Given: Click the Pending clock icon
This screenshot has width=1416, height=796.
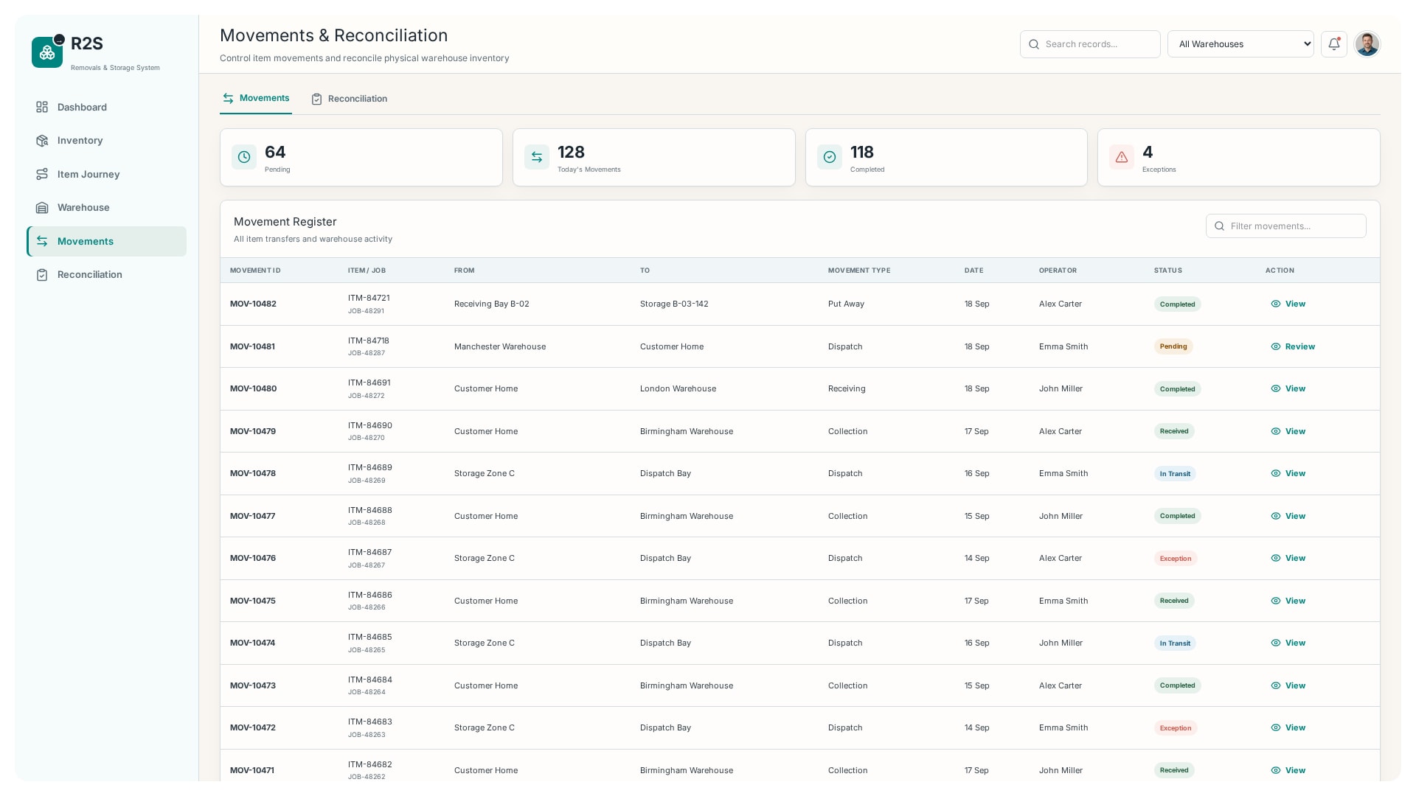Looking at the screenshot, I should [244, 157].
